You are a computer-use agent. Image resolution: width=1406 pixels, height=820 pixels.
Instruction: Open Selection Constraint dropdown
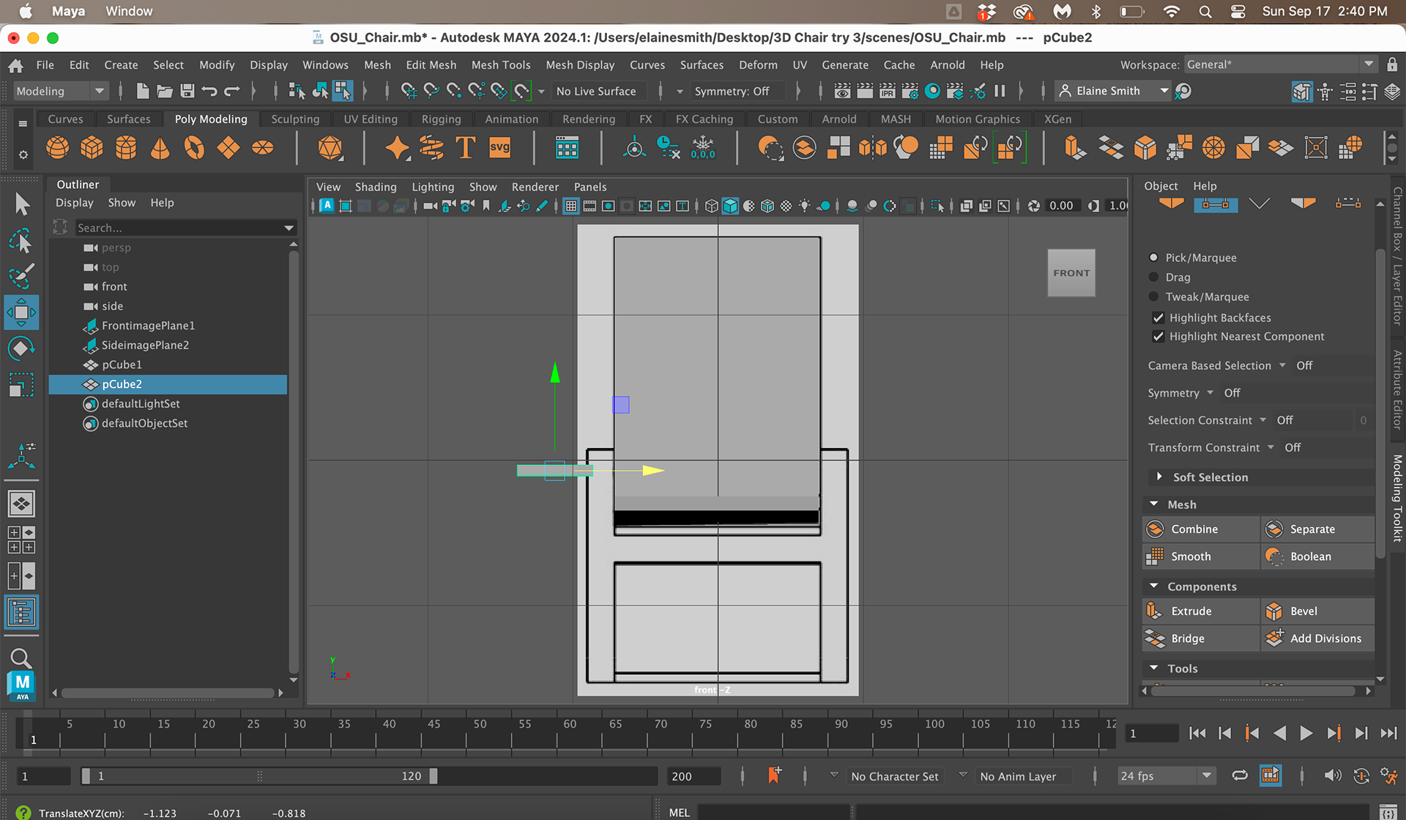coord(1263,420)
